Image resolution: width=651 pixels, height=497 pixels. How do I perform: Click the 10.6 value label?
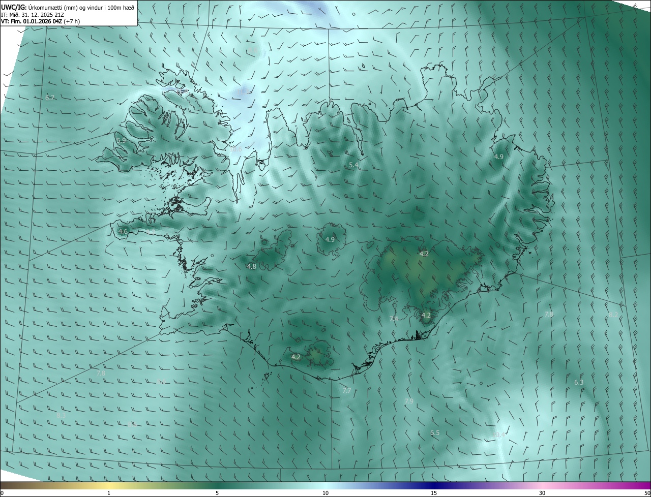pos(235,149)
